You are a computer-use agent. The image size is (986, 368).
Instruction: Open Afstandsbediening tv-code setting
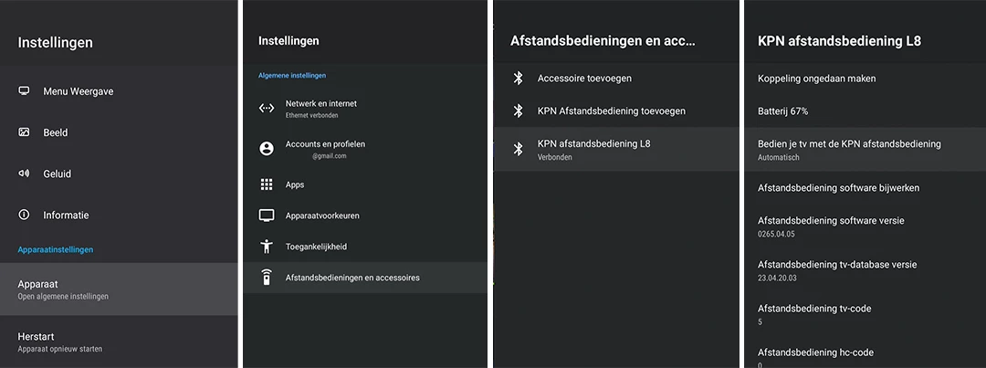865,314
